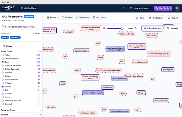
Task: Enable the Biomarker filter
Action: click(x=3, y=72)
